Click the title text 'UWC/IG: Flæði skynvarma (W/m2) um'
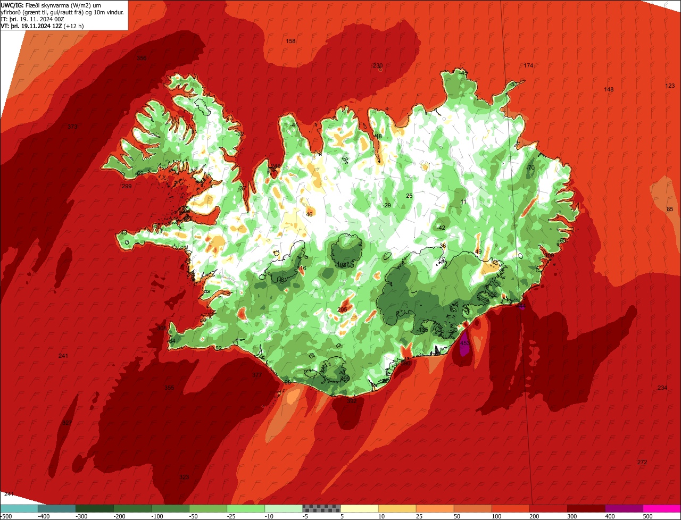681x520 pixels. [51, 5]
